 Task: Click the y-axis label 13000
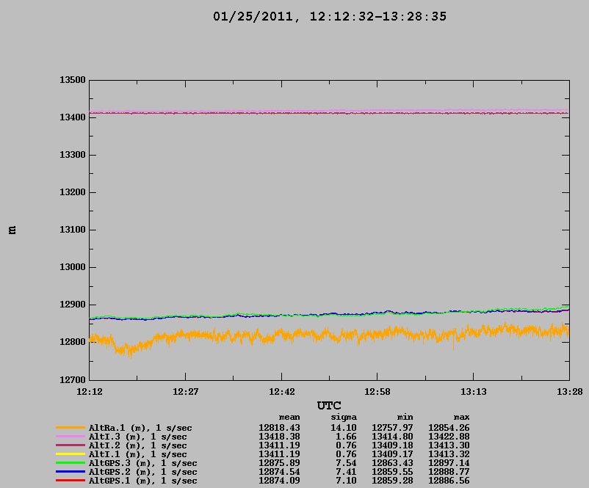click(73, 267)
